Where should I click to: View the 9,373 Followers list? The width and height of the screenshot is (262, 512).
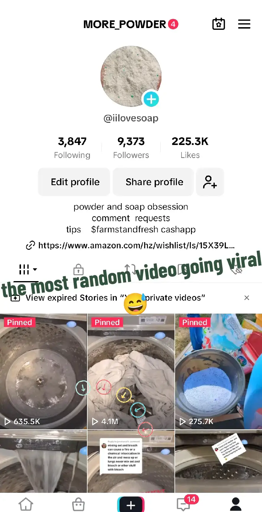(131, 147)
